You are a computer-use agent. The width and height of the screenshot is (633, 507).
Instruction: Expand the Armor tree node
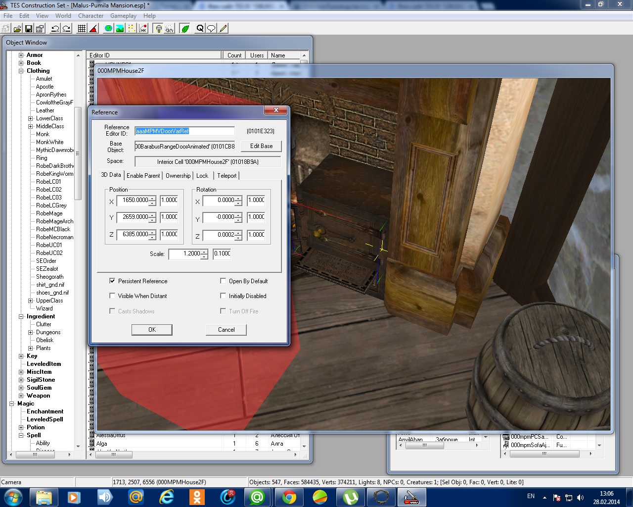[21, 55]
